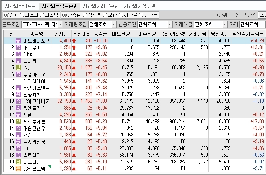Click the 증 badge beside 삼영에스앤씨
The width and height of the screenshot is (266, 175).
pyautogui.click(x=18, y=88)
